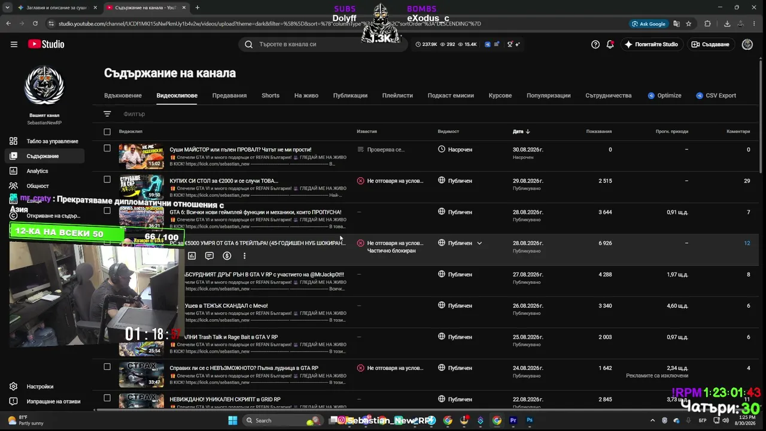Toggle the select-all videos checkbox
Image resolution: width=766 pixels, height=431 pixels.
coord(107,132)
